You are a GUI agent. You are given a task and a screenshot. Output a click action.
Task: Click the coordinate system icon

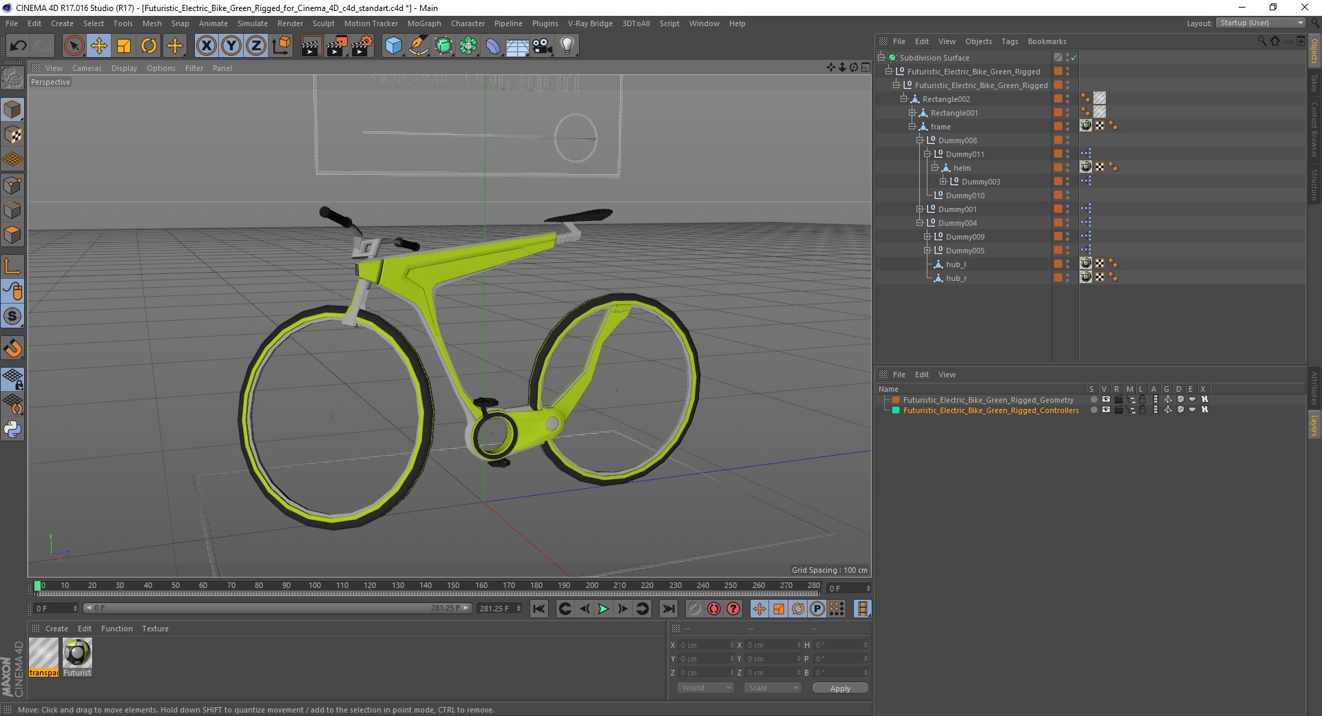[281, 46]
